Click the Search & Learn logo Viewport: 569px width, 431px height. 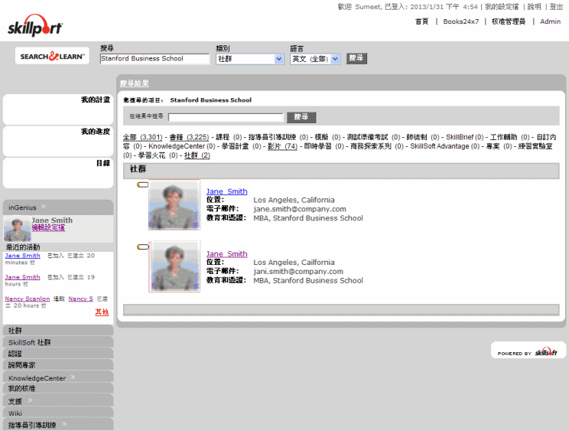52,56
